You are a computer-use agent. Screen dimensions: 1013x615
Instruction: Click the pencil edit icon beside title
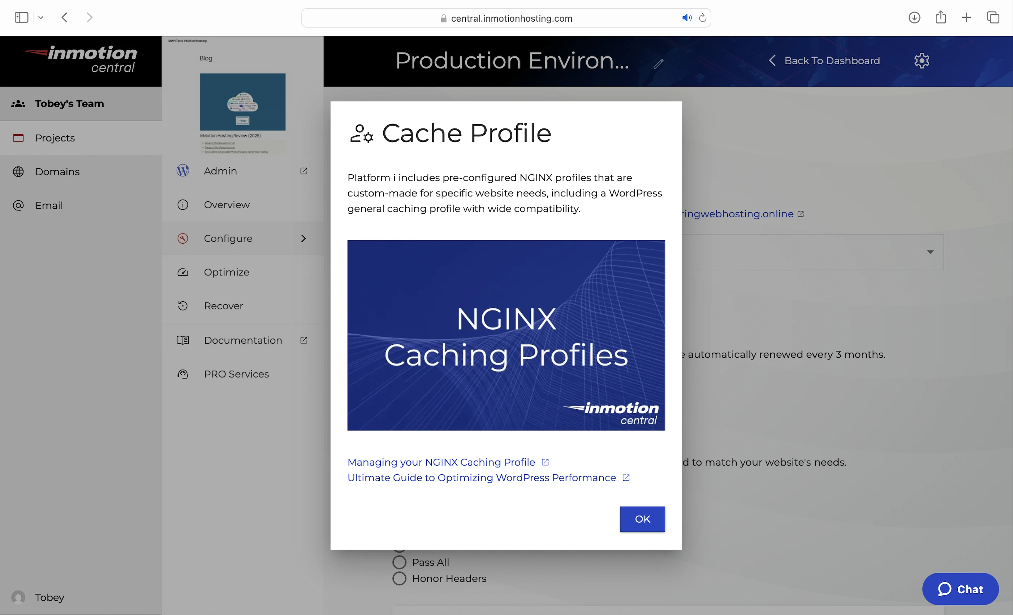pos(658,64)
